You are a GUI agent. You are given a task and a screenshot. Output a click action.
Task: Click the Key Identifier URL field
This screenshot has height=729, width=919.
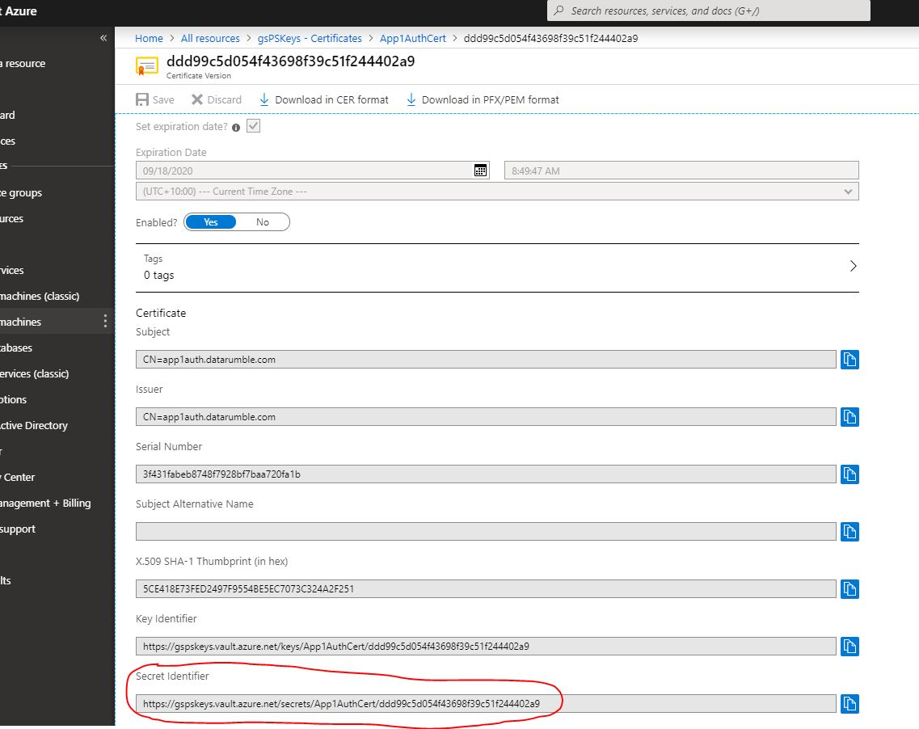point(486,647)
